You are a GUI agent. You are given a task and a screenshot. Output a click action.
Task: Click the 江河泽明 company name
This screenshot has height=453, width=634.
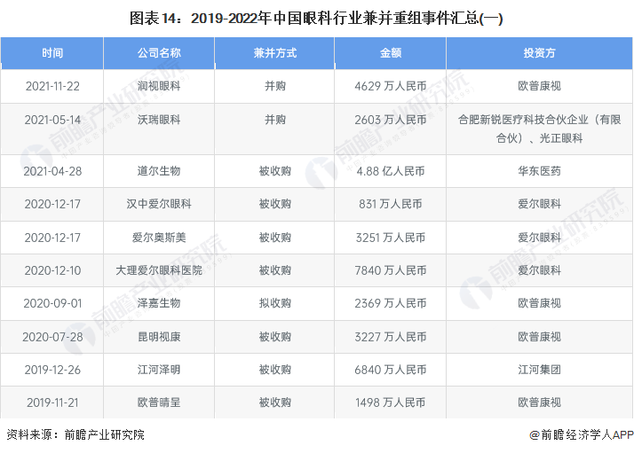point(159,370)
